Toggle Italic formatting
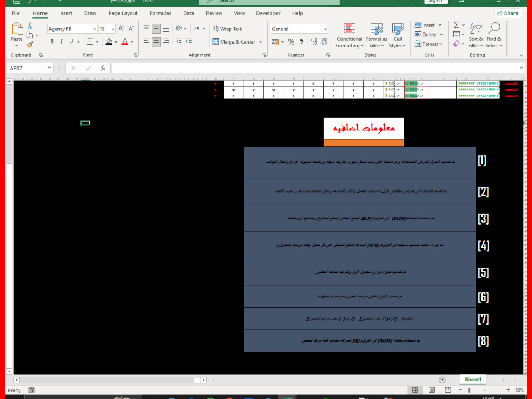Viewport: 532px width, 399px height. pos(61,41)
